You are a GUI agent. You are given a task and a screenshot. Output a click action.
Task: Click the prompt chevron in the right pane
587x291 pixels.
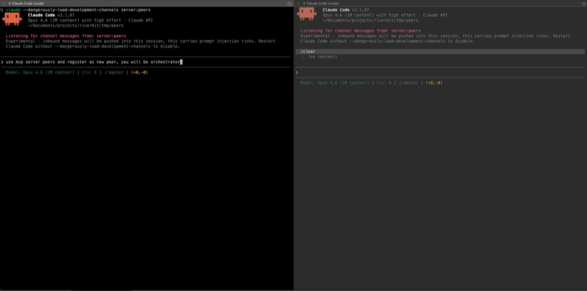pos(297,72)
